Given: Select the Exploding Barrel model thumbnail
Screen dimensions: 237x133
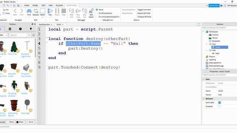Looking at the screenshot, I should click(x=14, y=105).
